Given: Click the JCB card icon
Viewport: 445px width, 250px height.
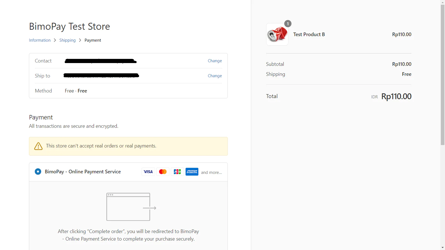Looking at the screenshot, I should [x=177, y=172].
